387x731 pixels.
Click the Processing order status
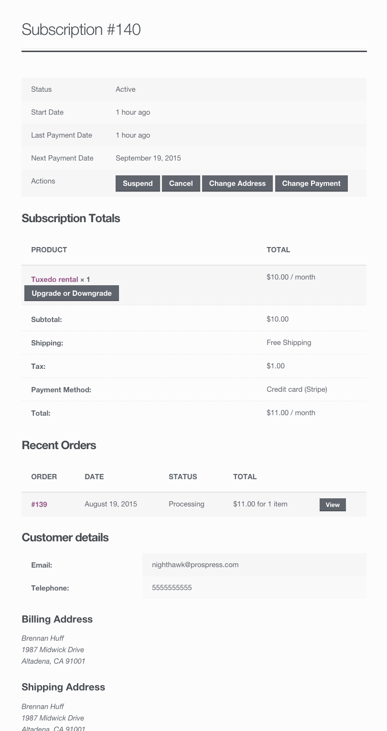186,504
